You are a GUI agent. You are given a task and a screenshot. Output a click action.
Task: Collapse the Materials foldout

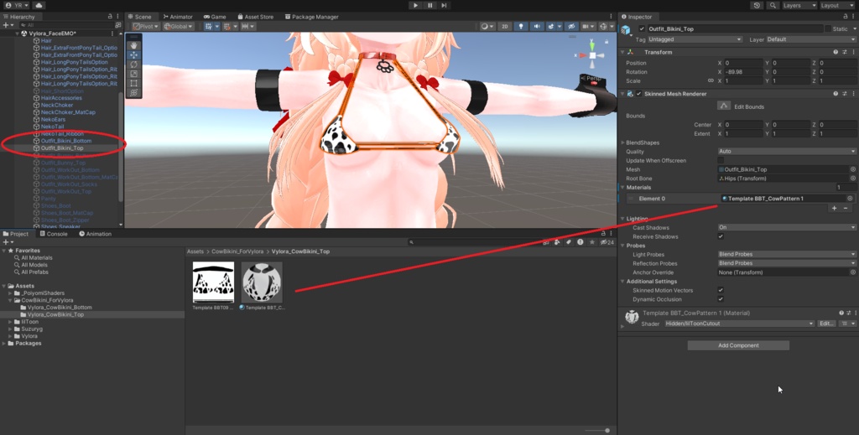click(x=623, y=188)
